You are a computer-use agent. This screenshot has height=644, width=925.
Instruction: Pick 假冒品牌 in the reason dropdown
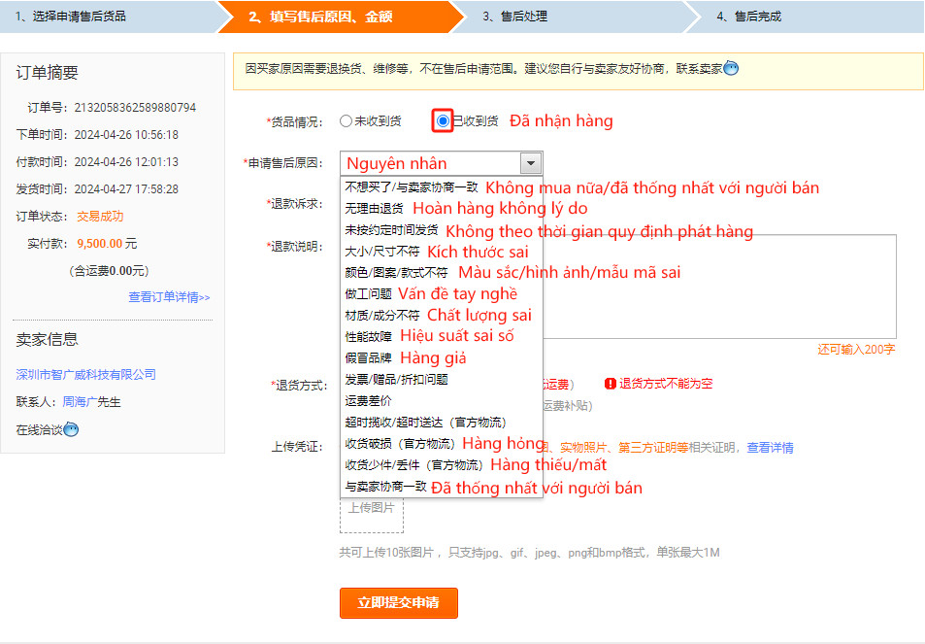tap(370, 358)
